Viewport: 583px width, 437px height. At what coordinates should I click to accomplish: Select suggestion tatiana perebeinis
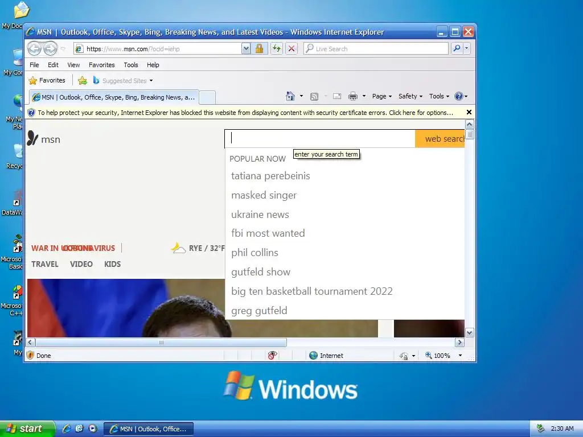coord(270,176)
